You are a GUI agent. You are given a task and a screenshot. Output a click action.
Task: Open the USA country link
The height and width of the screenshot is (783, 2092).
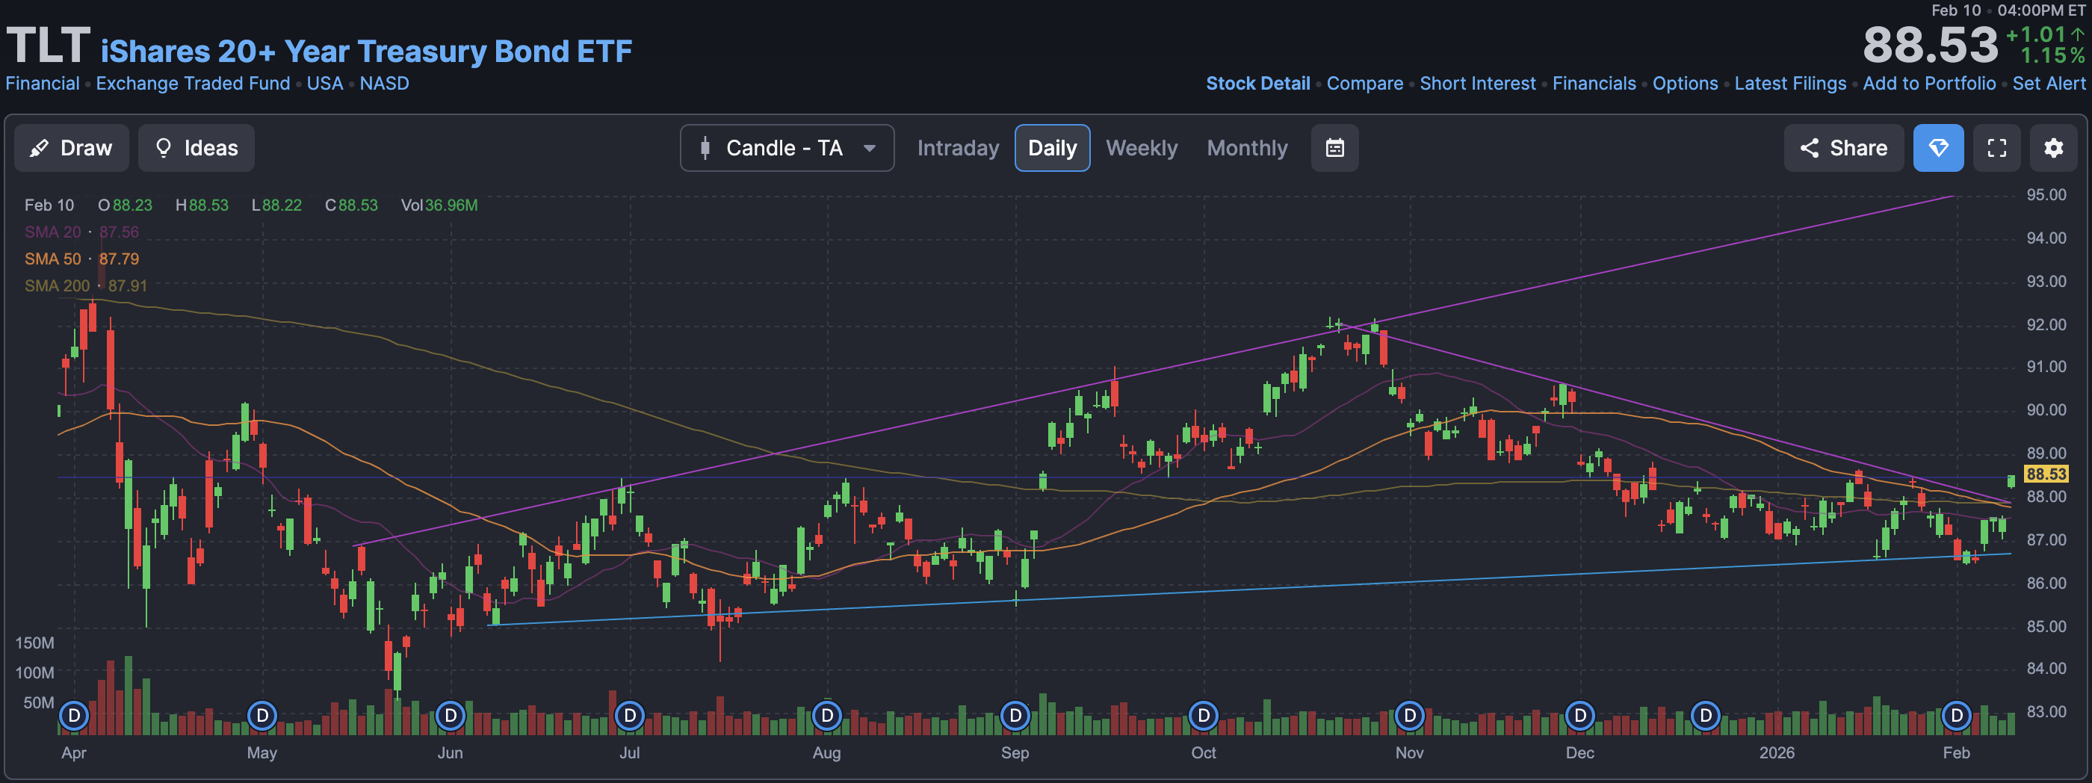[x=325, y=84]
